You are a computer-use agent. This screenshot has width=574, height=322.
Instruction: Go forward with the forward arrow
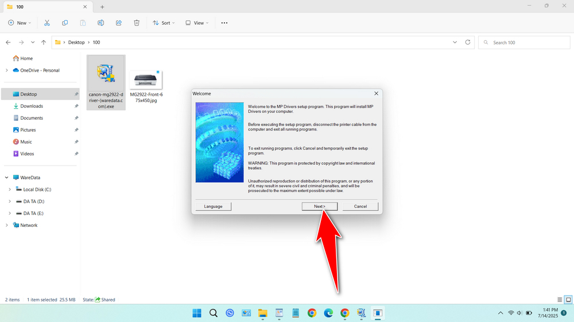point(21,42)
